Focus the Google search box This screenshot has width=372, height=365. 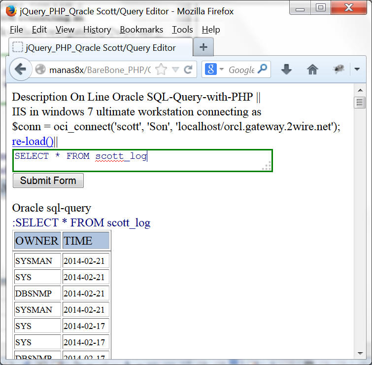click(241, 70)
